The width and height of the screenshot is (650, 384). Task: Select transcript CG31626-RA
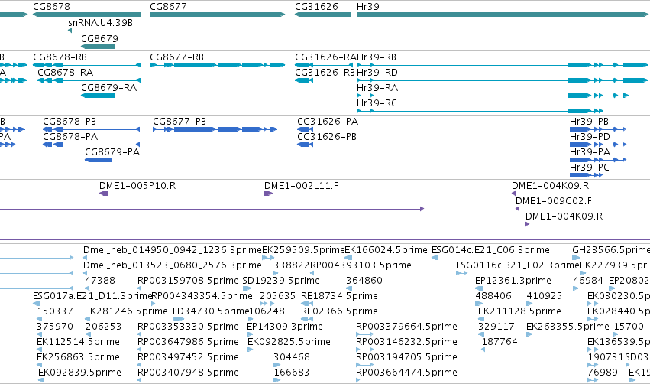point(325,57)
